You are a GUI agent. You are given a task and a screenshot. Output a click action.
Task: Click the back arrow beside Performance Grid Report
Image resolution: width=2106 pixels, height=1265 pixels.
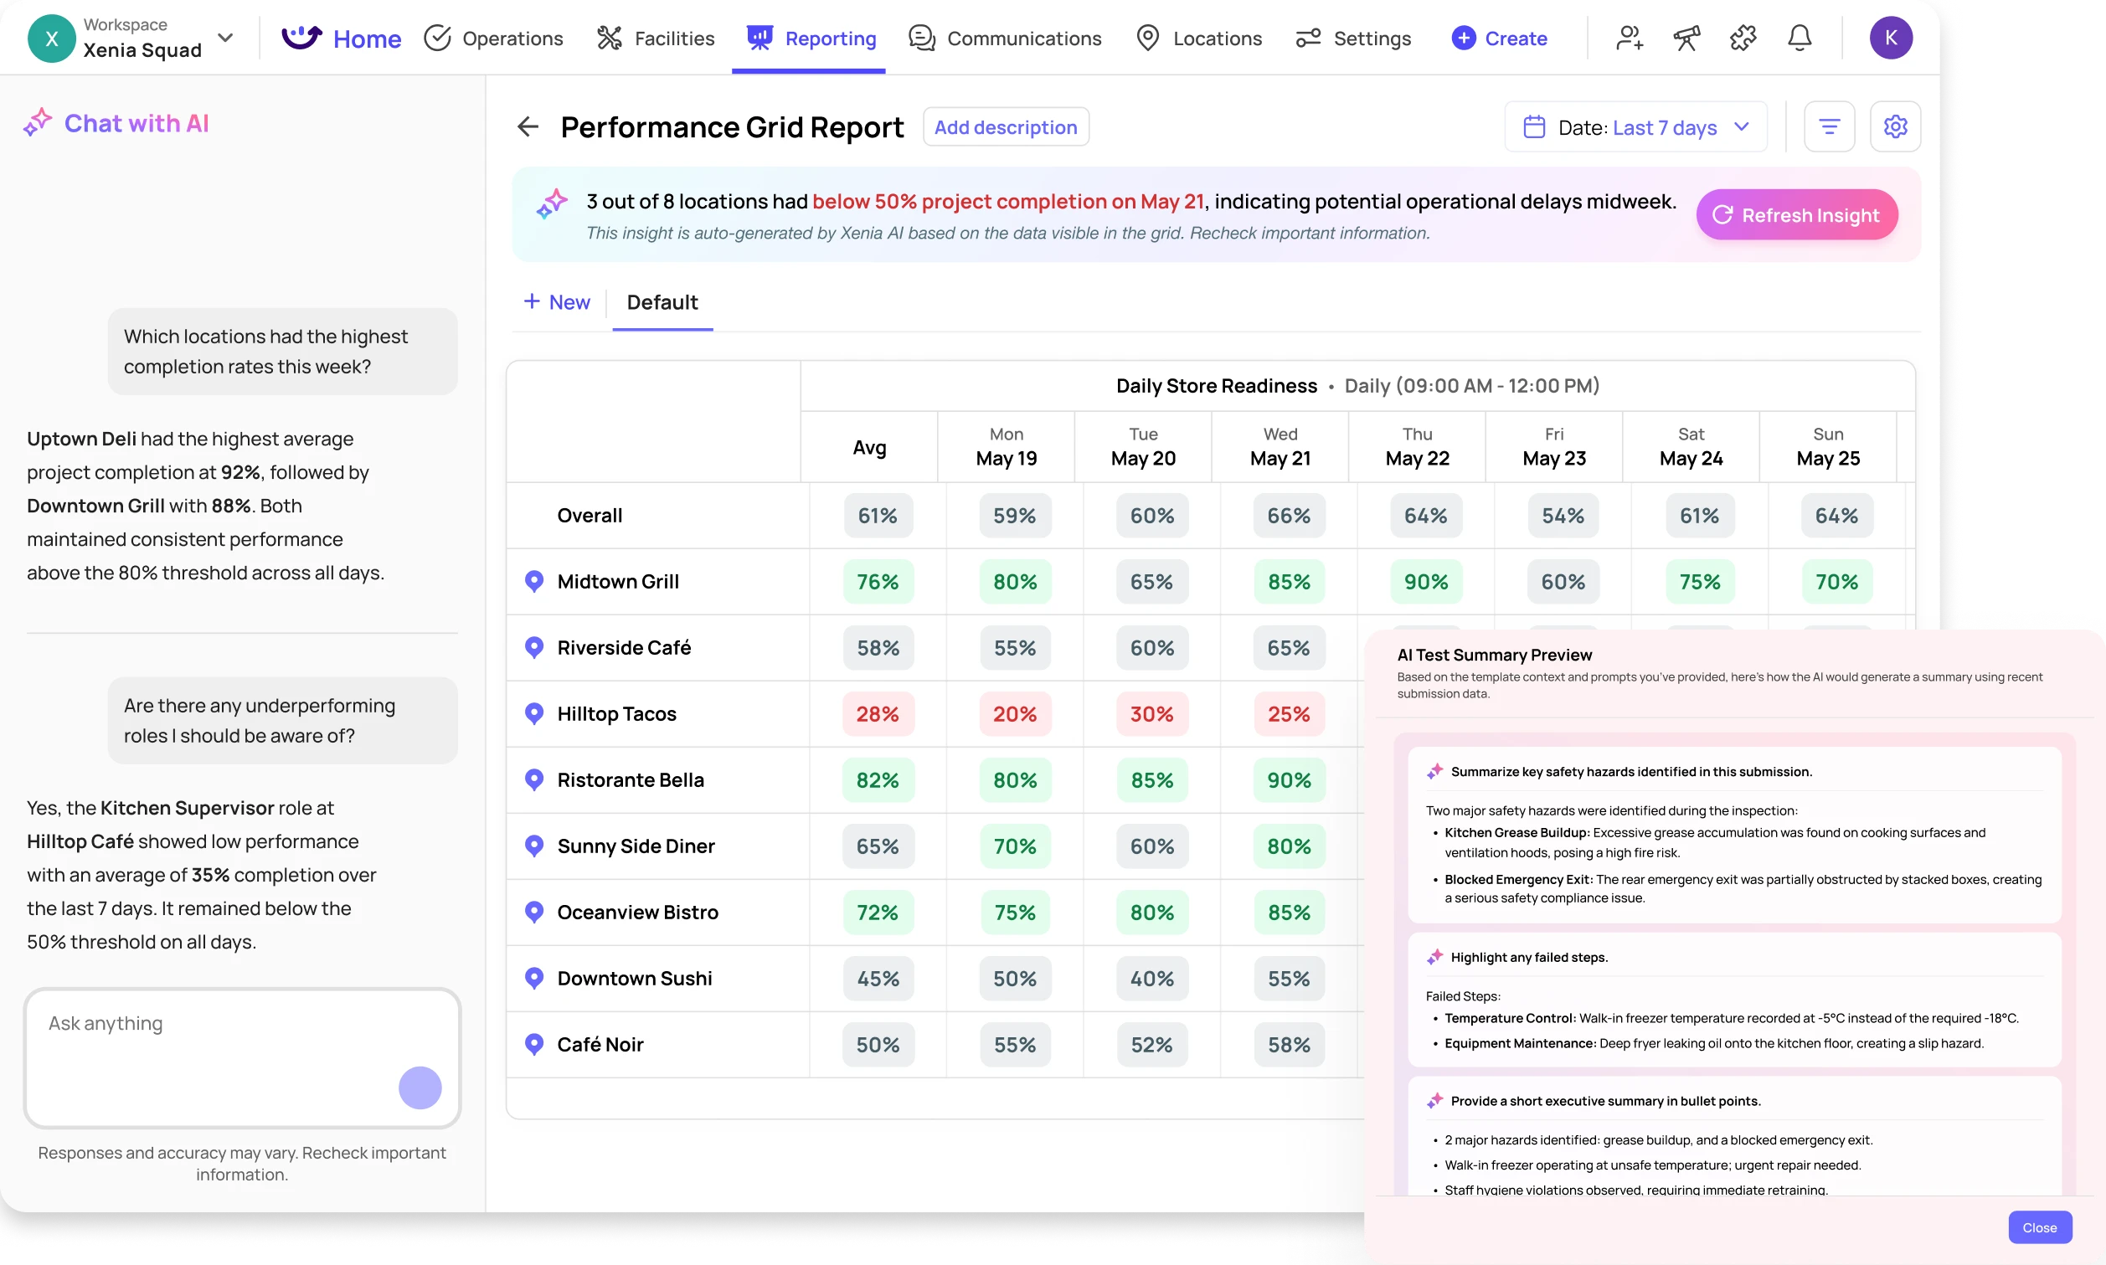point(528,126)
